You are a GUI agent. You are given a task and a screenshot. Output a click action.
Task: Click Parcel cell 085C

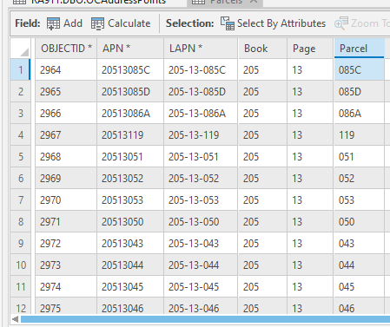[x=360, y=69]
